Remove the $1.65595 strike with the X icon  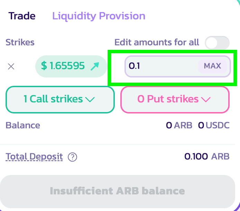coord(11,66)
